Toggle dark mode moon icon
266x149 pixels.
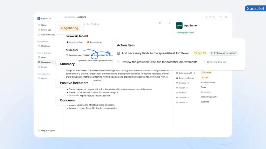(x=226, y=17)
